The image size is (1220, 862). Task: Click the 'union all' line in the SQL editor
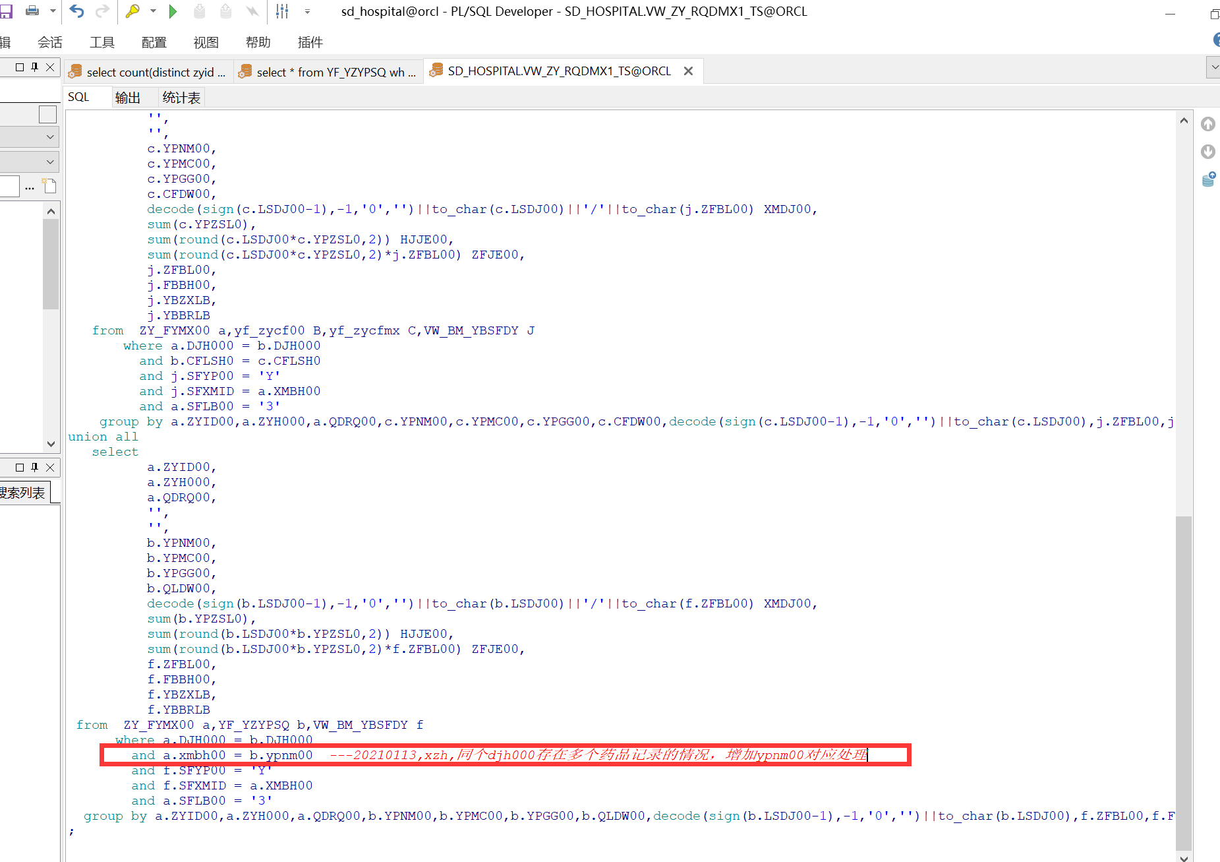[x=103, y=437]
